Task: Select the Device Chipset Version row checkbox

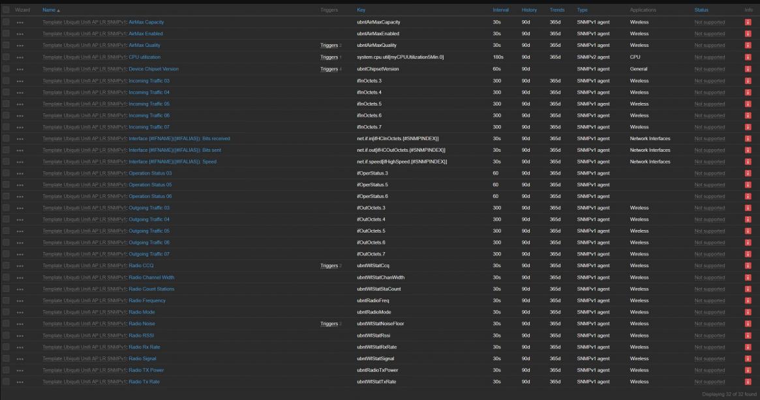Action: click(x=7, y=69)
